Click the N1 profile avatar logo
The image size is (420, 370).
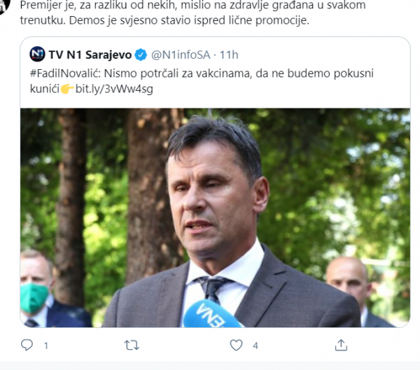pos(37,54)
